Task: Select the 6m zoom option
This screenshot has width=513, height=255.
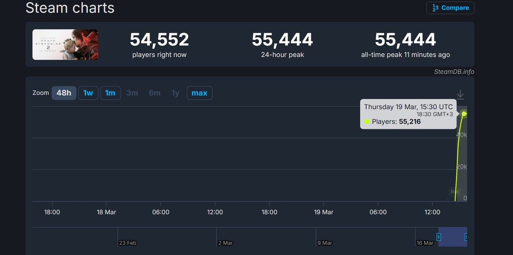Action: tap(154, 93)
